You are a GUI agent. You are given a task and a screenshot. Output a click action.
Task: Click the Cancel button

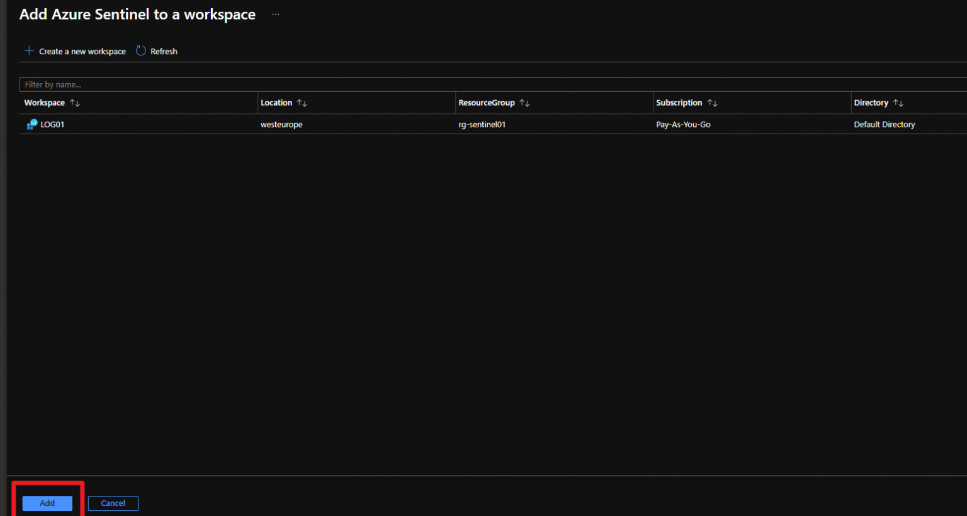[x=113, y=503]
